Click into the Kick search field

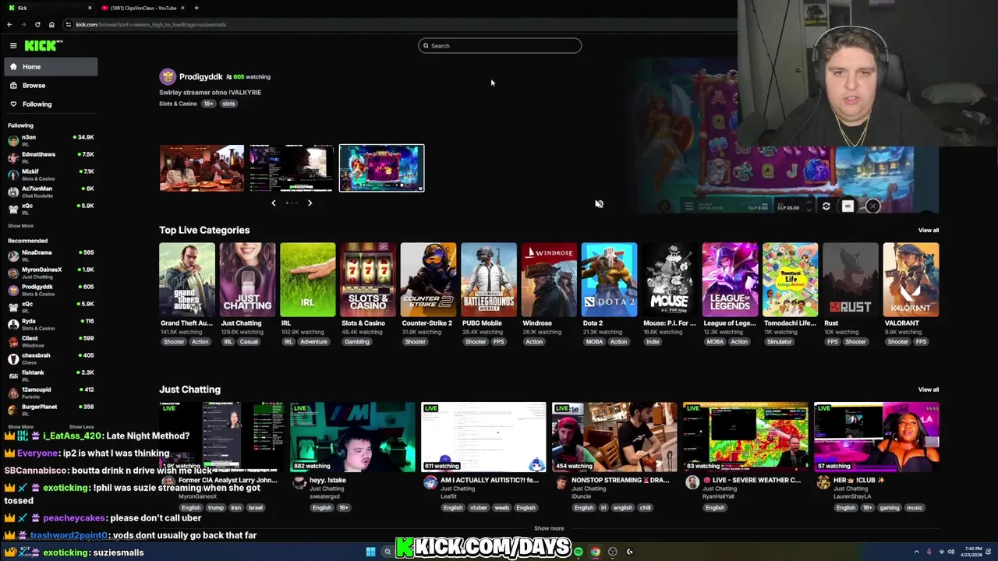pos(500,46)
